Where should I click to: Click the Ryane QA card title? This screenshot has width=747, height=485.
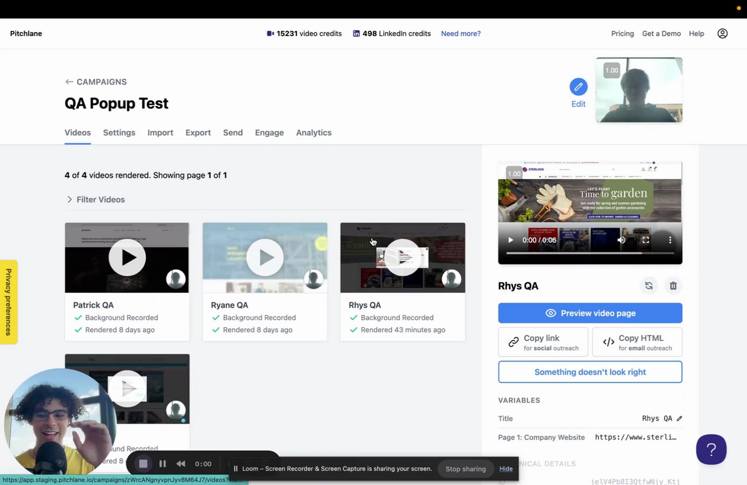pos(229,305)
